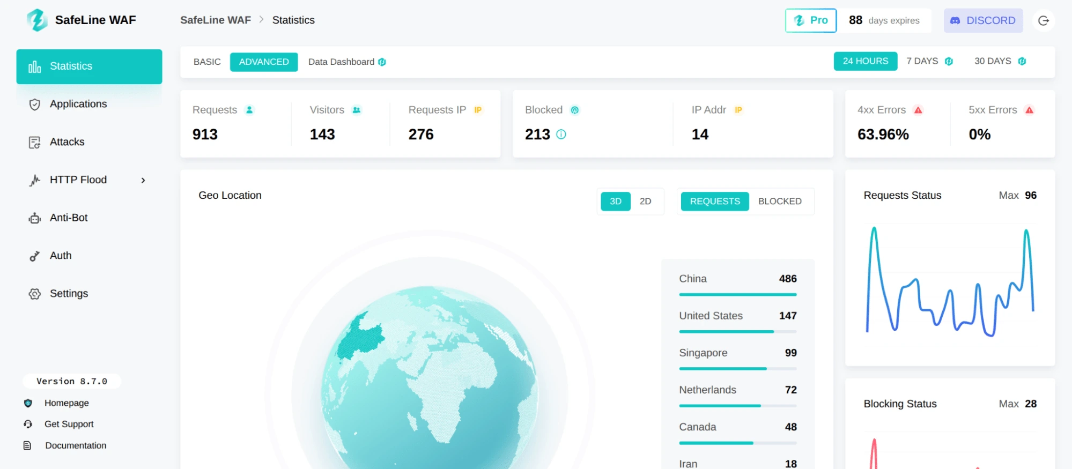Open the Homepage link
Viewport: 1072px width, 469px height.
tap(66, 403)
